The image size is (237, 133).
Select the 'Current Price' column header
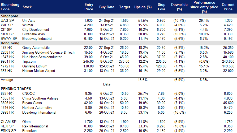[228, 7]
